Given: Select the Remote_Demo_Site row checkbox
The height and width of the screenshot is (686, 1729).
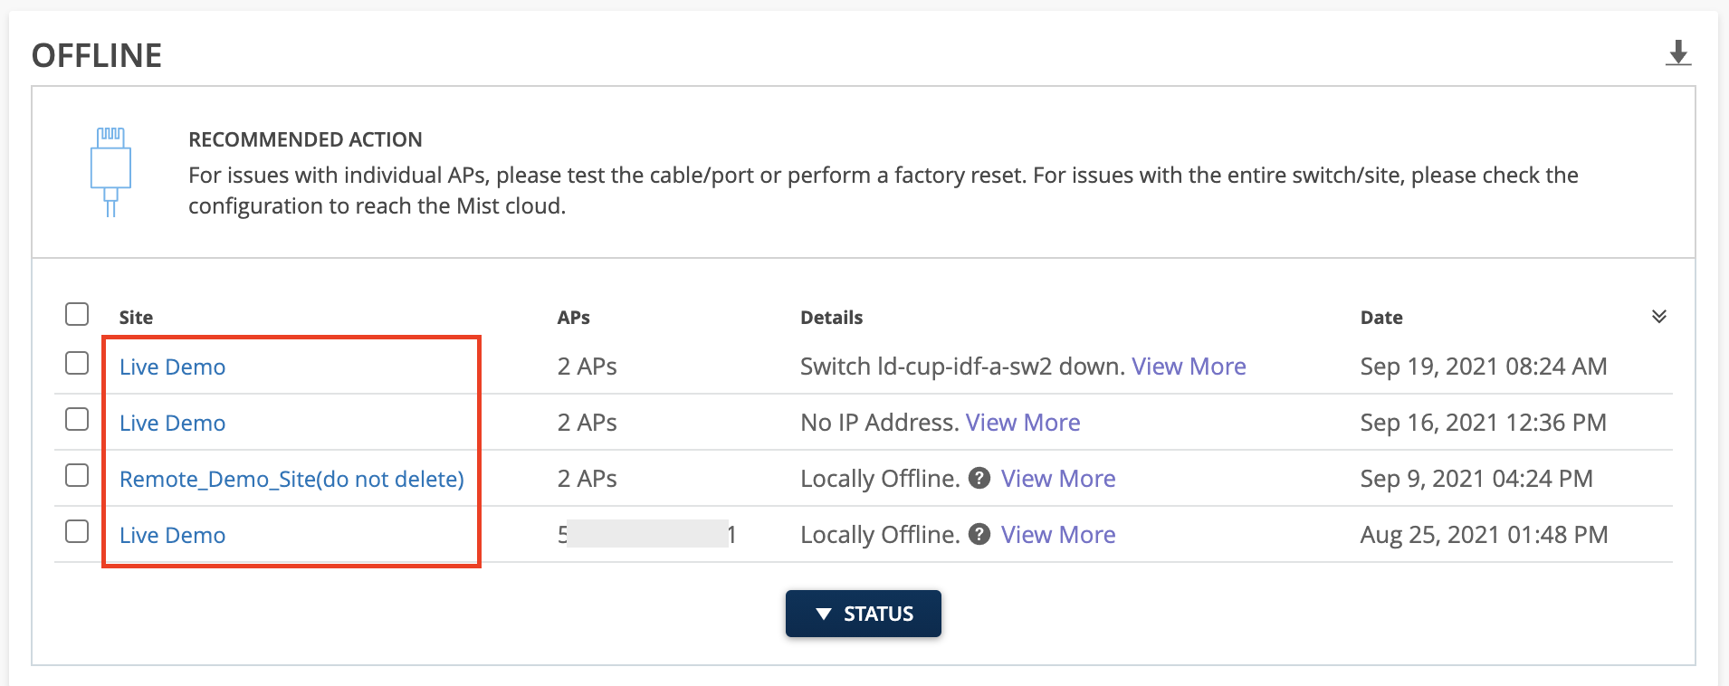Looking at the screenshot, I should pyautogui.click(x=77, y=475).
